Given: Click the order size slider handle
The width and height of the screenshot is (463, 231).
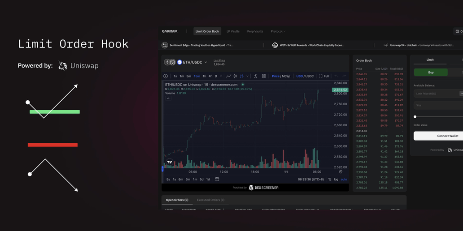Looking at the screenshot, I should pos(415,117).
